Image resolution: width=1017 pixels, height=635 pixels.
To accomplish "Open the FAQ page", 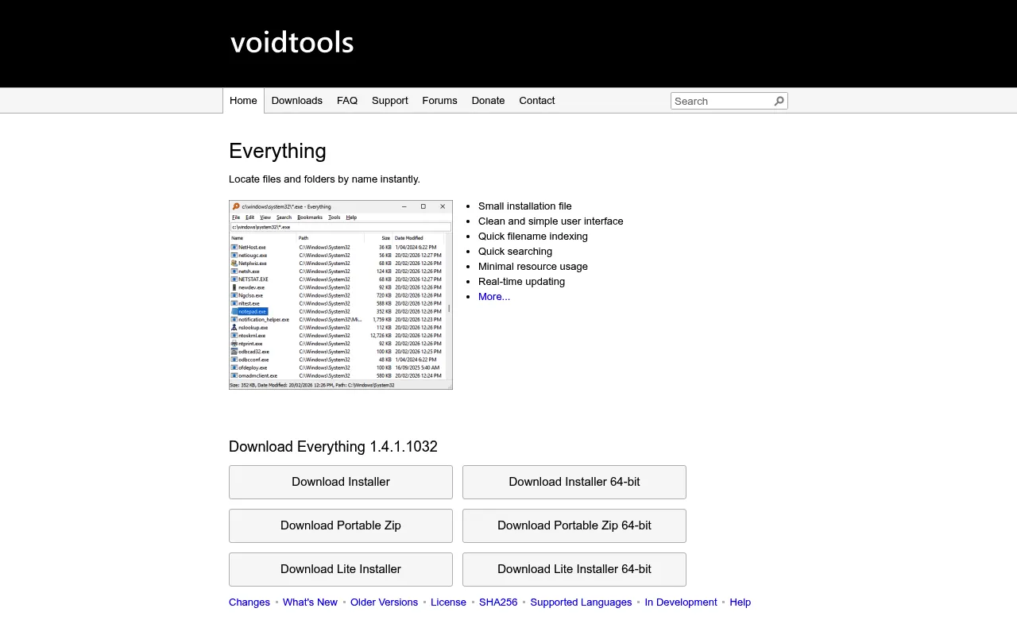I will [347, 101].
